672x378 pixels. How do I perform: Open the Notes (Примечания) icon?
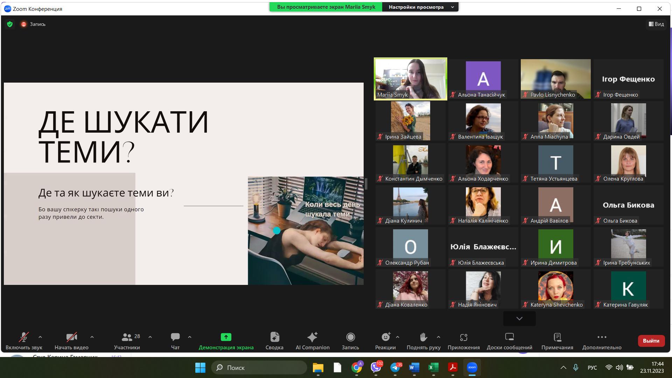pyautogui.click(x=557, y=337)
